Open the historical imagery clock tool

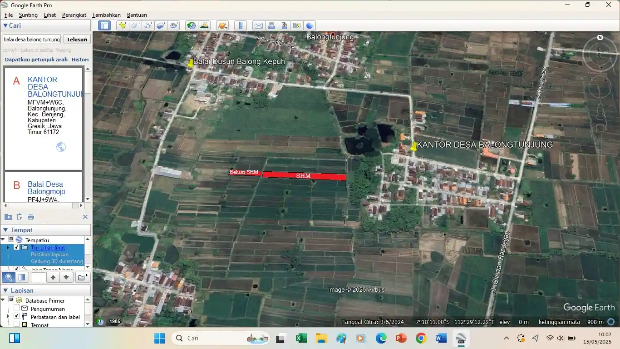click(191, 25)
